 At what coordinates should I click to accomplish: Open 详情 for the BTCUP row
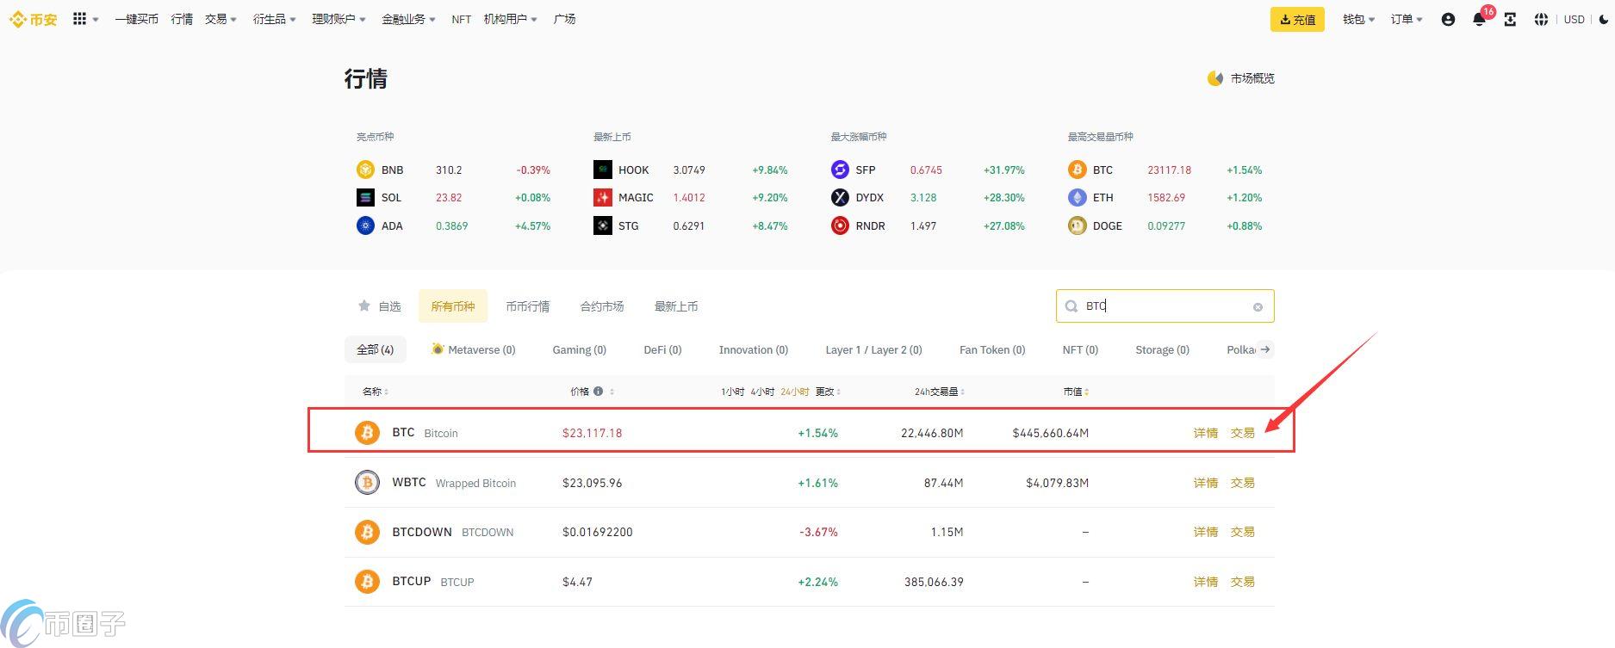(x=1206, y=582)
